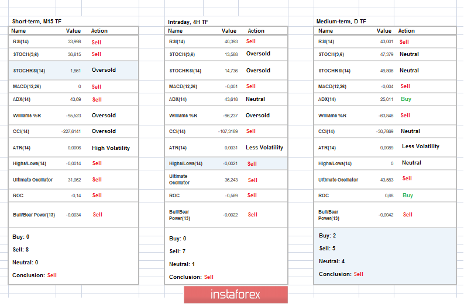Select highlighted STOCHRSI(14) row value 1,861
Viewport: 471px width, 304px height.
[x=75, y=71]
